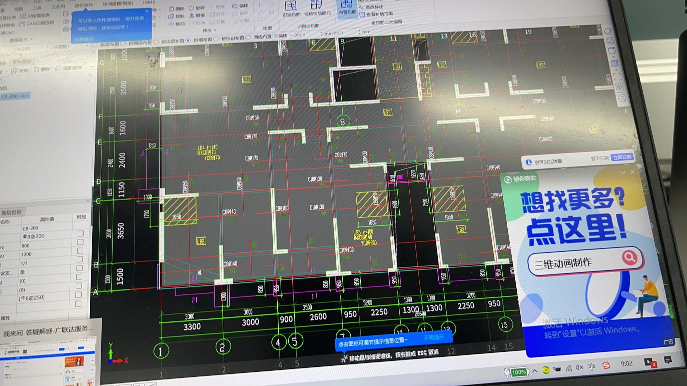Click 暂不拦截 link
The width and height of the screenshot is (687, 386).
click(599, 158)
